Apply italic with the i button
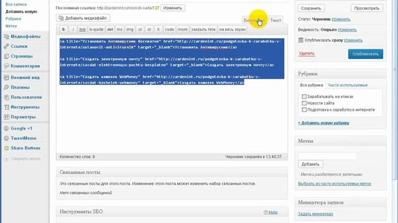 [x=73, y=29]
